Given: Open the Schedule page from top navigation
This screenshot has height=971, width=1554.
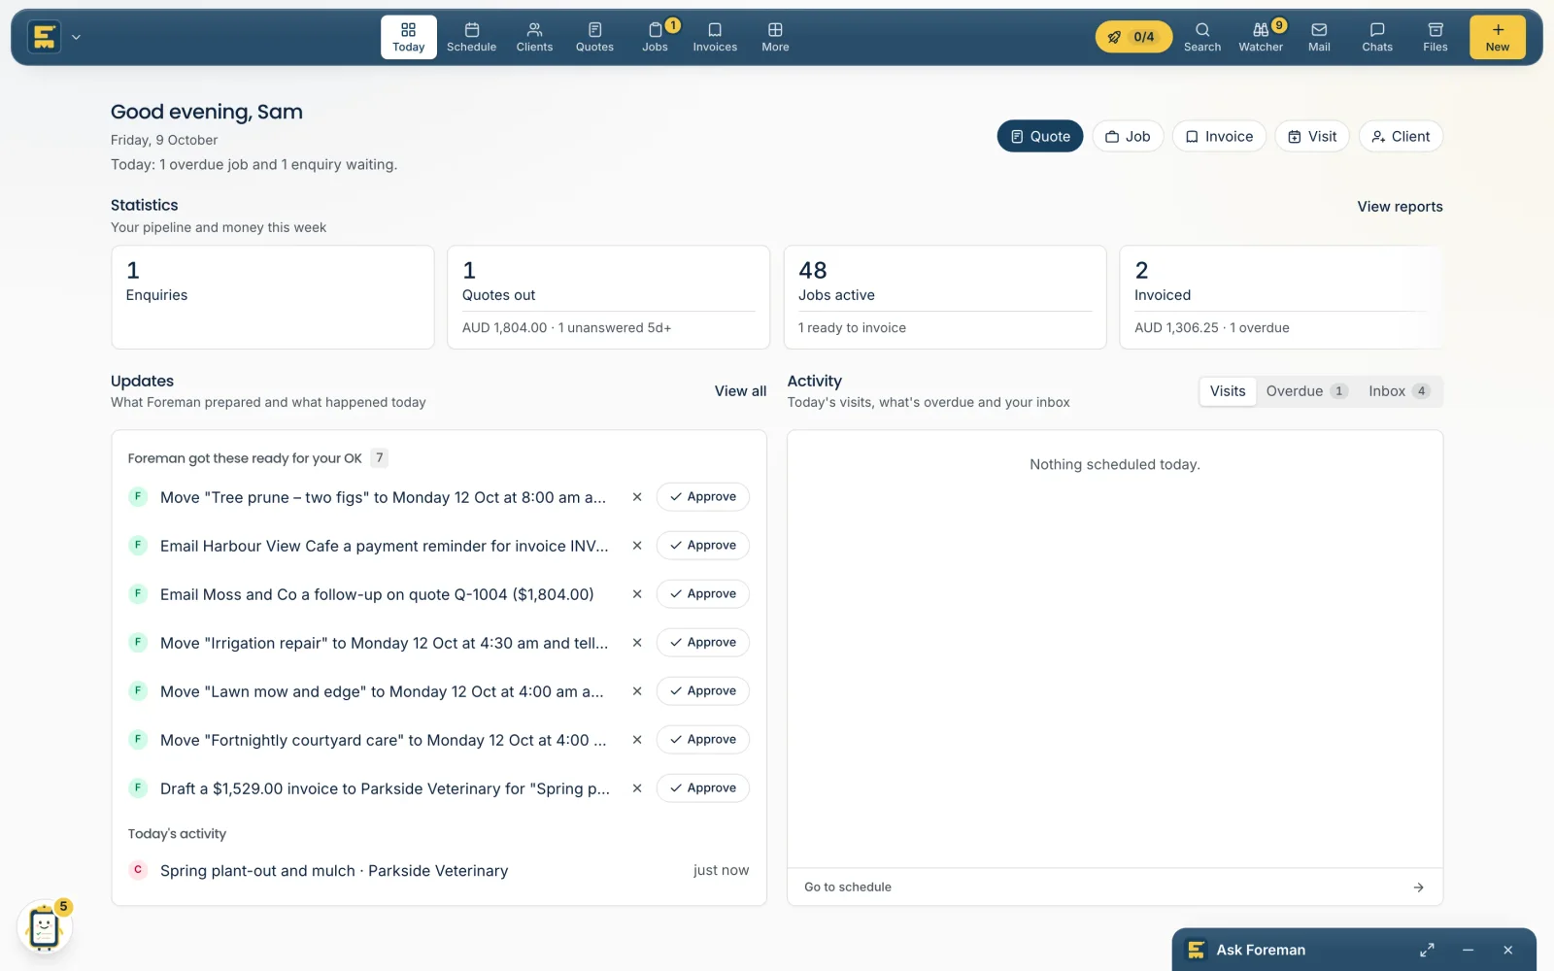Looking at the screenshot, I should [471, 37].
